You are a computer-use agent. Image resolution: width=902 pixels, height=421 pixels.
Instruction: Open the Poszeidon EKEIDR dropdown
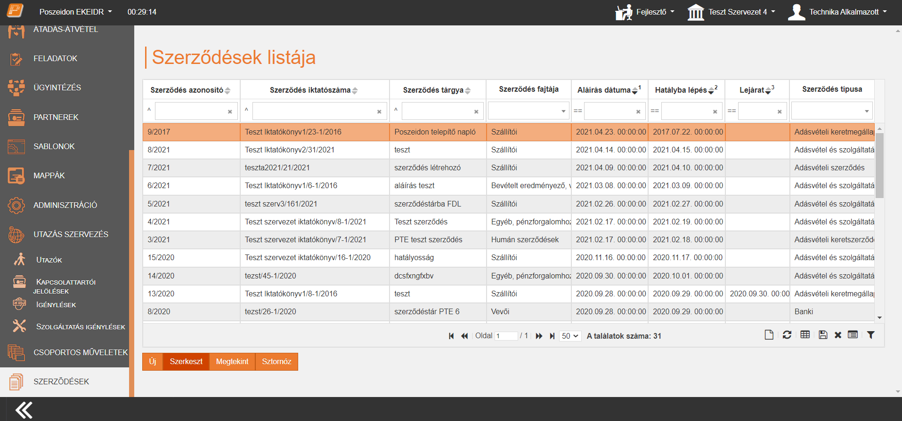pyautogui.click(x=75, y=12)
